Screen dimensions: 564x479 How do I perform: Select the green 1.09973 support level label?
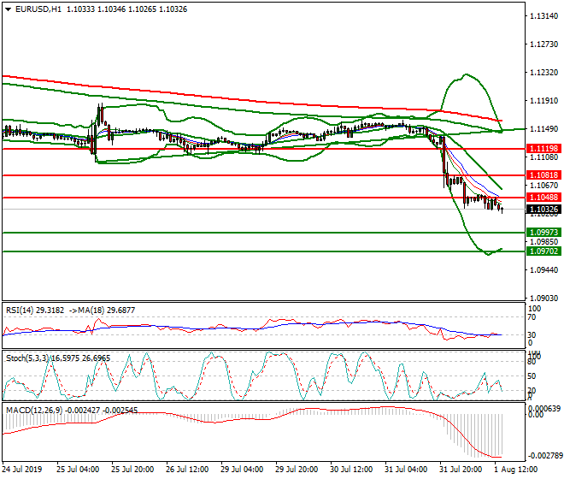tap(543, 233)
